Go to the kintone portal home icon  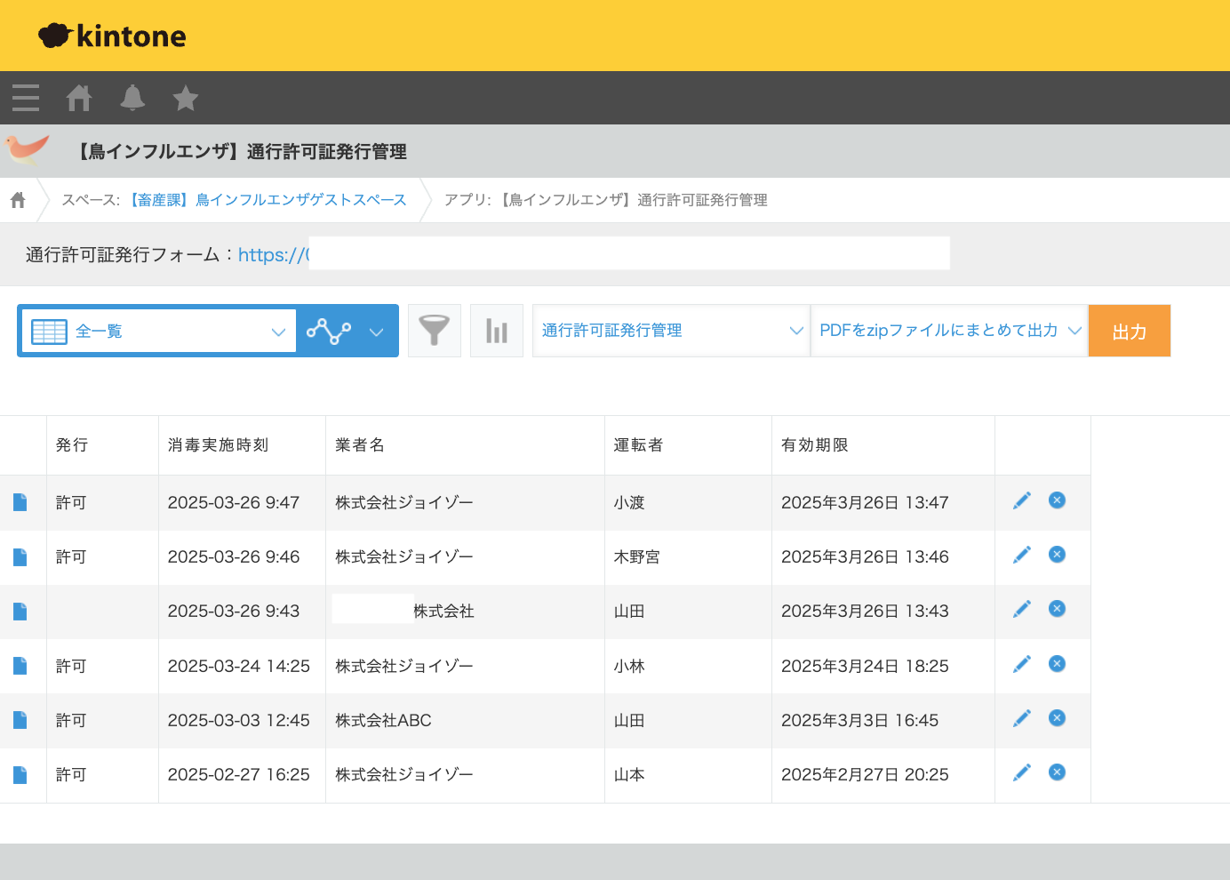pyautogui.click(x=79, y=98)
